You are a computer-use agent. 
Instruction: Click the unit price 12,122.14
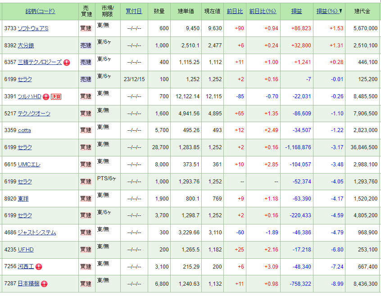click(187, 96)
